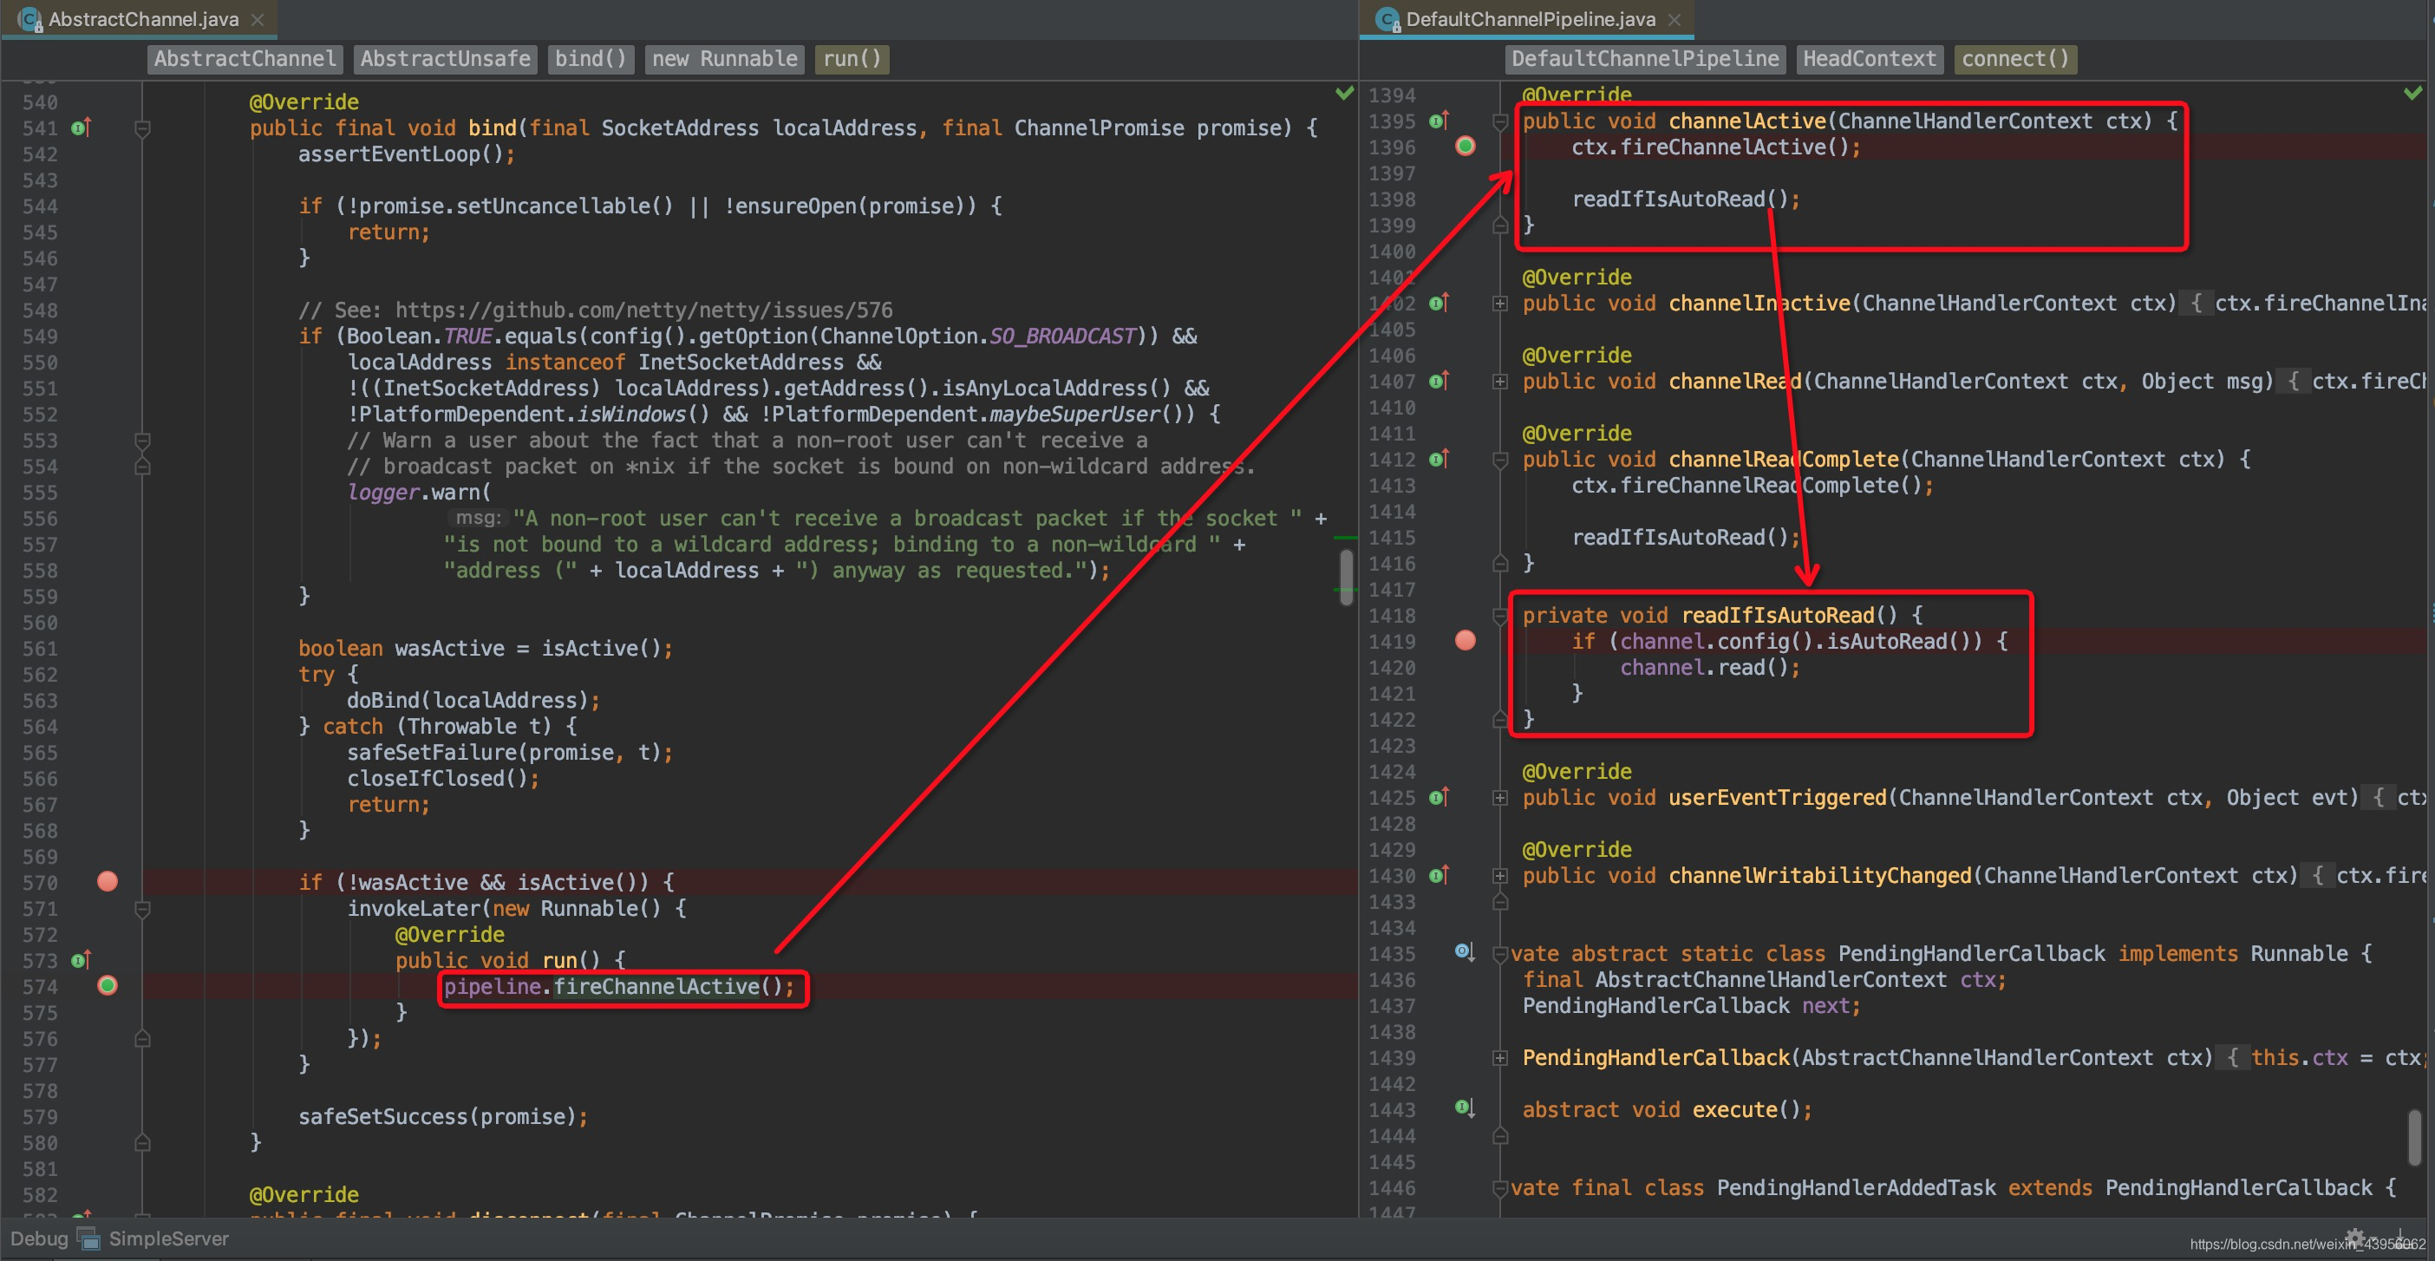This screenshot has height=1261, width=2435.
Task: Click ctx.fireChannelReadComplete() on line 1413
Action: 1753,486
